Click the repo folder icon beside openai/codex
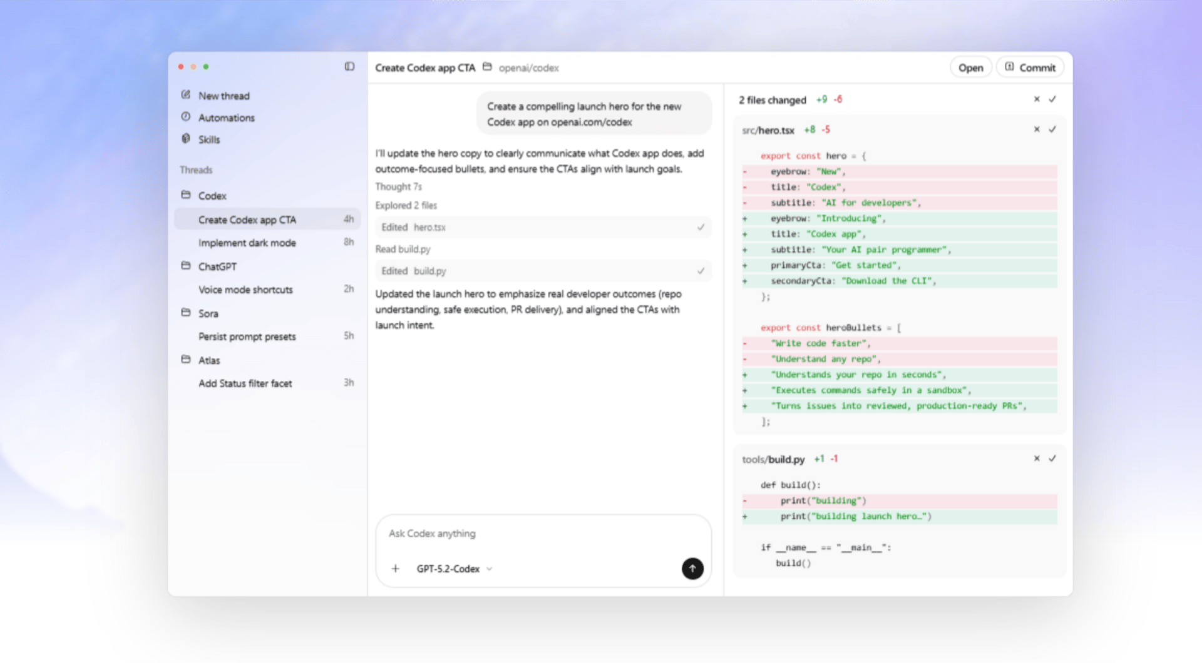1202x663 pixels. click(487, 67)
